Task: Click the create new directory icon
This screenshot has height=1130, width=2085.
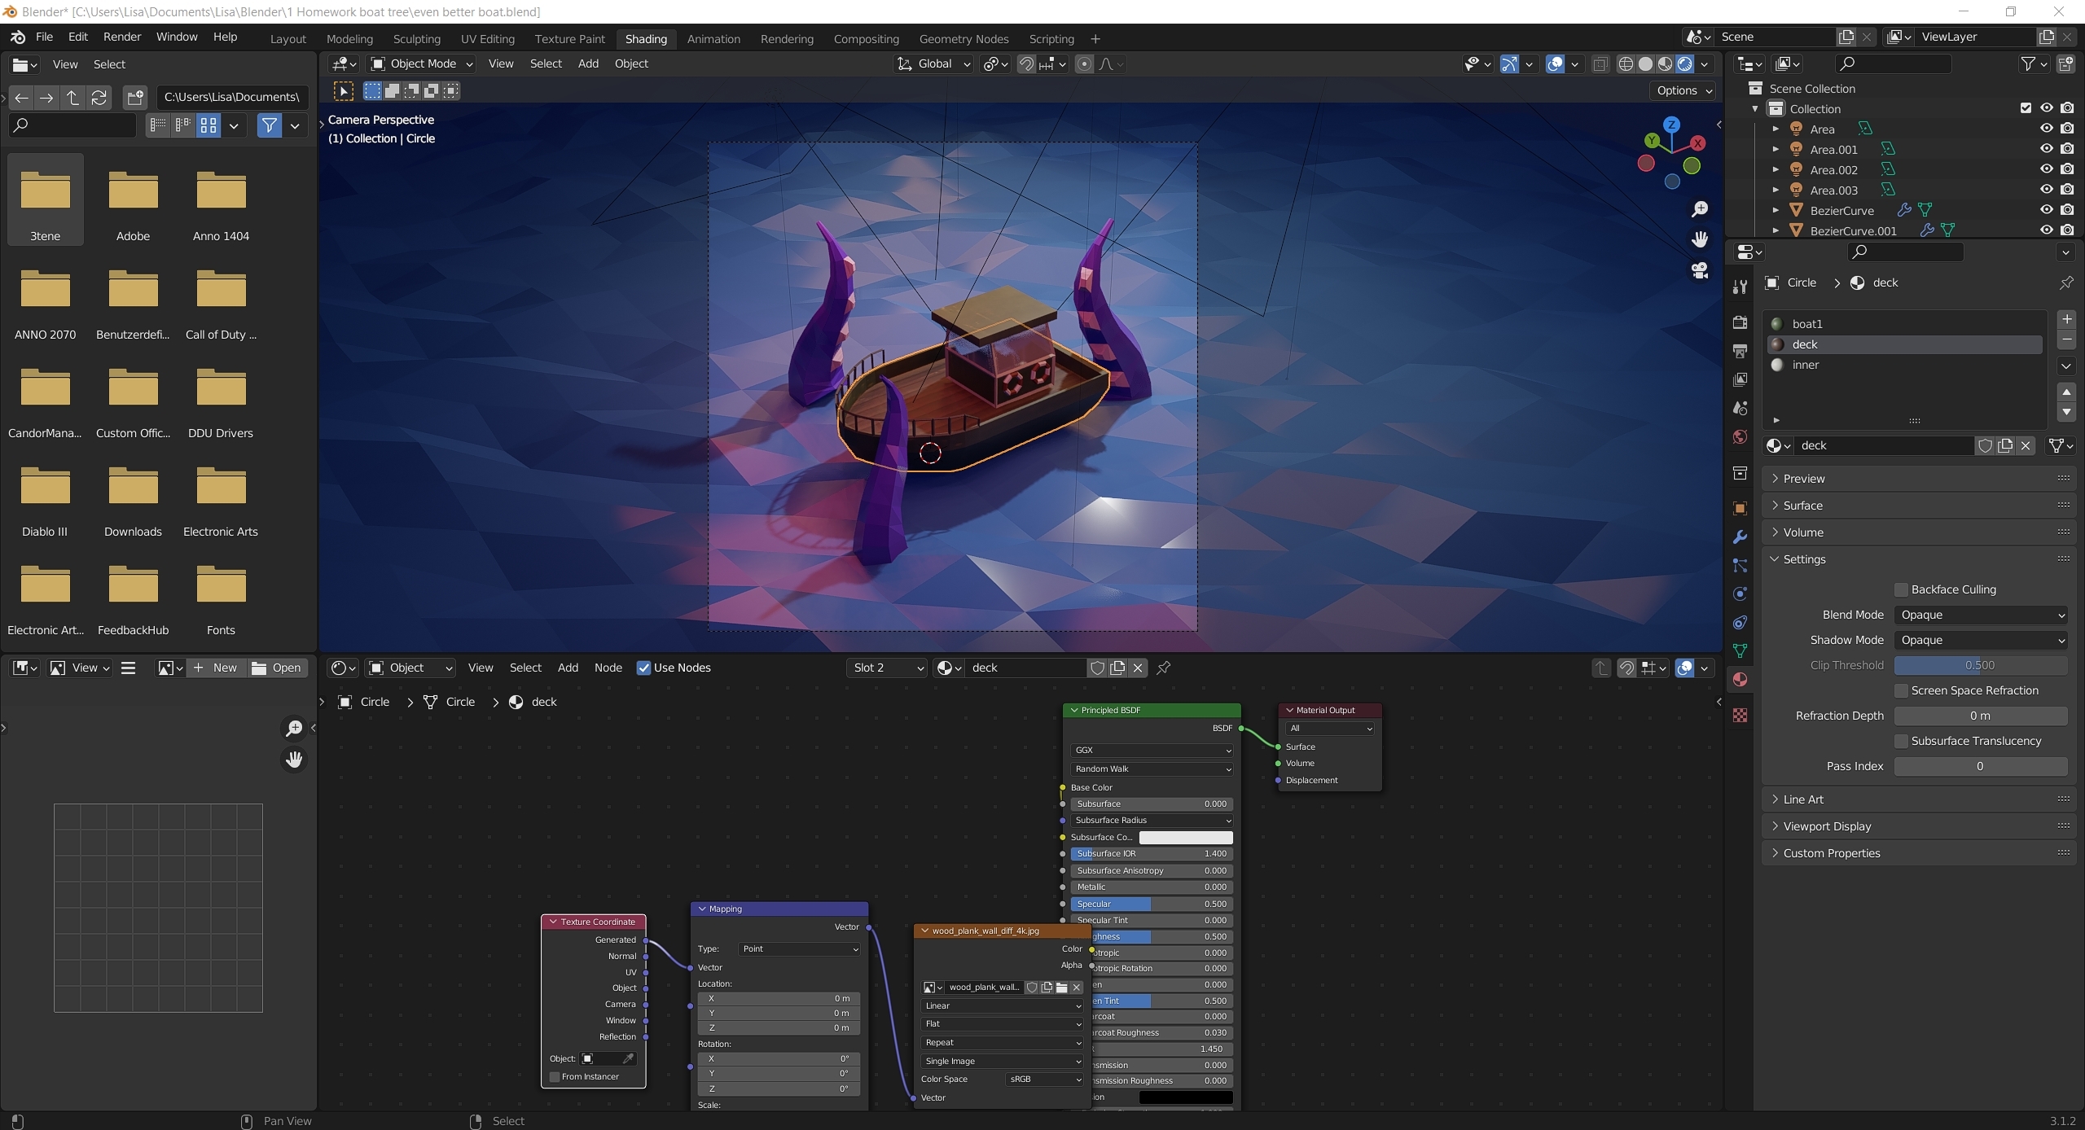Action: pos(135,98)
